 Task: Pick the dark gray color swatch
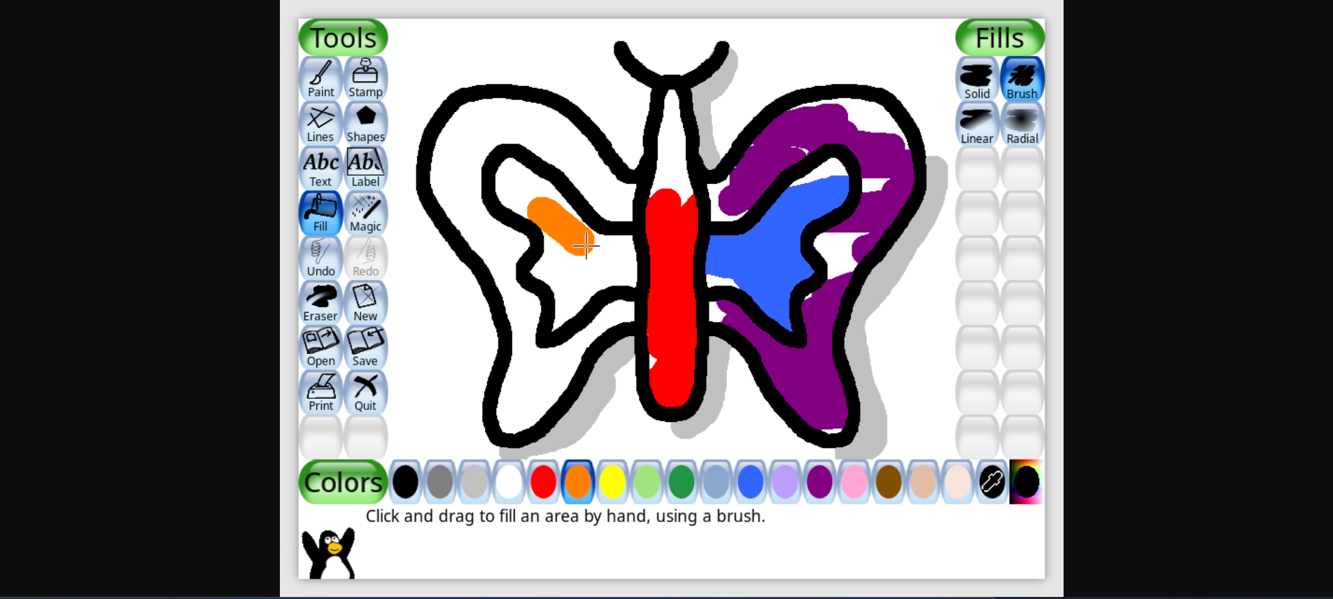[x=439, y=482]
